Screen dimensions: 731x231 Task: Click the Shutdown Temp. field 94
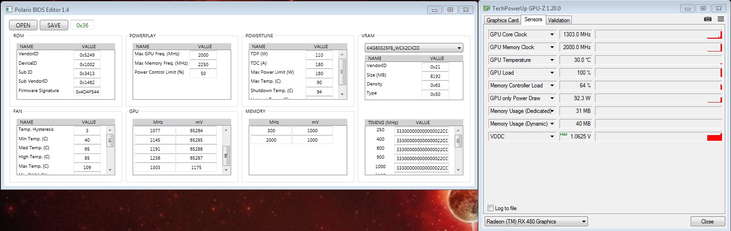point(319,92)
